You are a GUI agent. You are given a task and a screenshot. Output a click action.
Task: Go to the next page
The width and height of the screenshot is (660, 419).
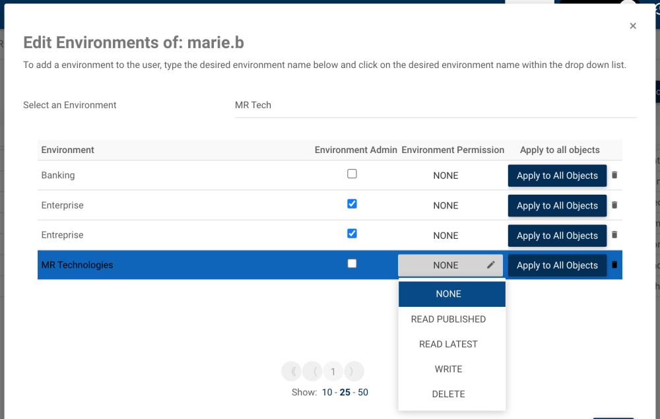(x=354, y=371)
